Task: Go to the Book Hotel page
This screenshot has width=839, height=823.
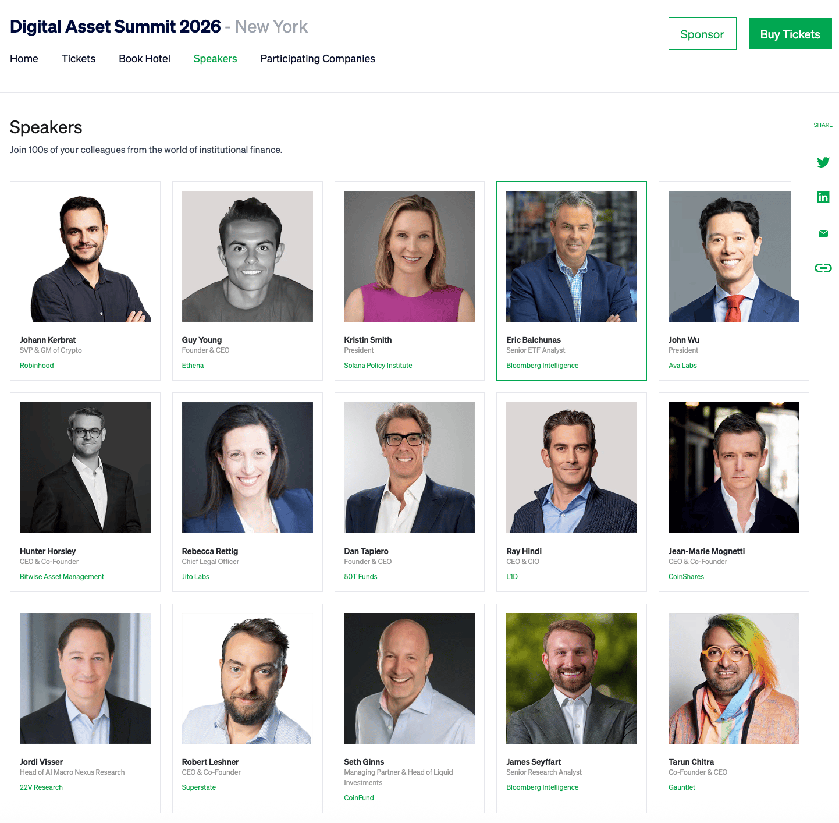Action: tap(144, 59)
